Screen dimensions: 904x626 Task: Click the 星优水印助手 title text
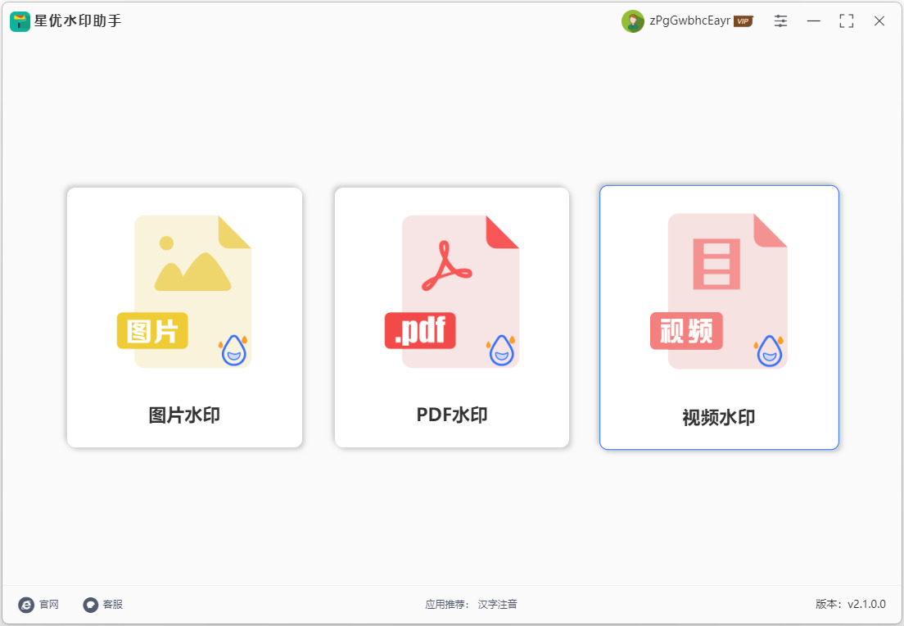[78, 21]
